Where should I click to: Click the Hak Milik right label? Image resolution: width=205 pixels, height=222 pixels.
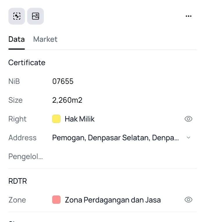tap(80, 119)
